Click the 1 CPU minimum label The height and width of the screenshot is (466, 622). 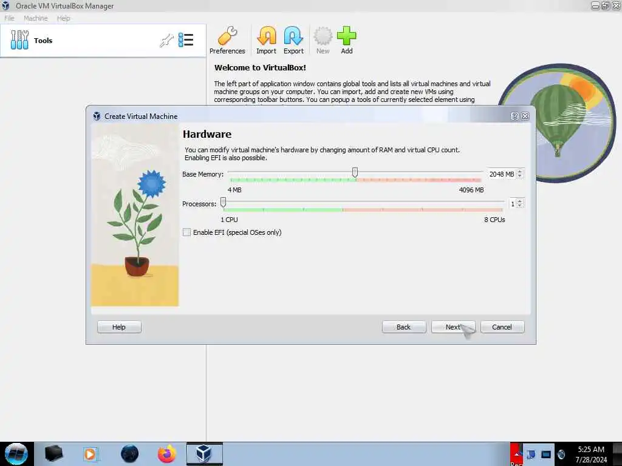tap(229, 220)
